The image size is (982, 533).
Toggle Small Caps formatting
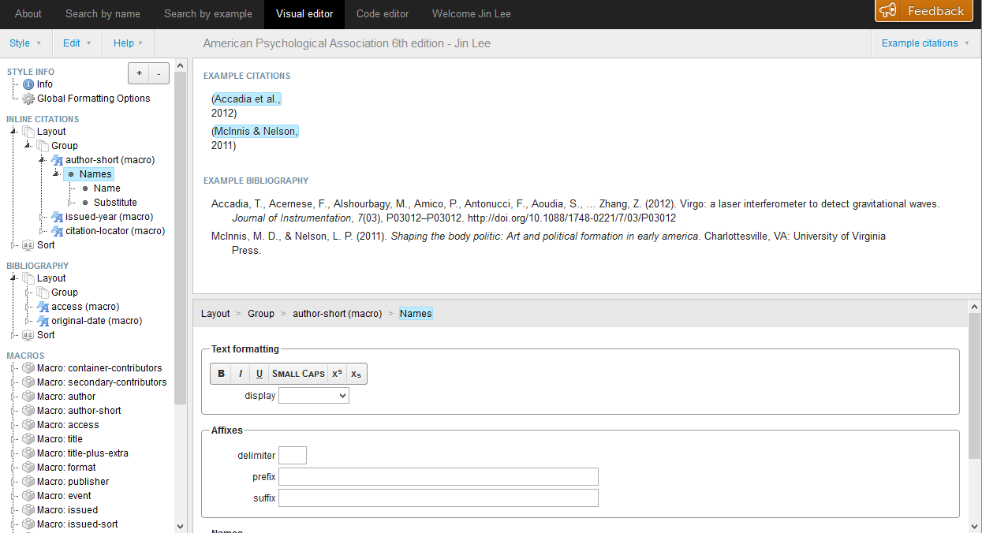tap(298, 374)
